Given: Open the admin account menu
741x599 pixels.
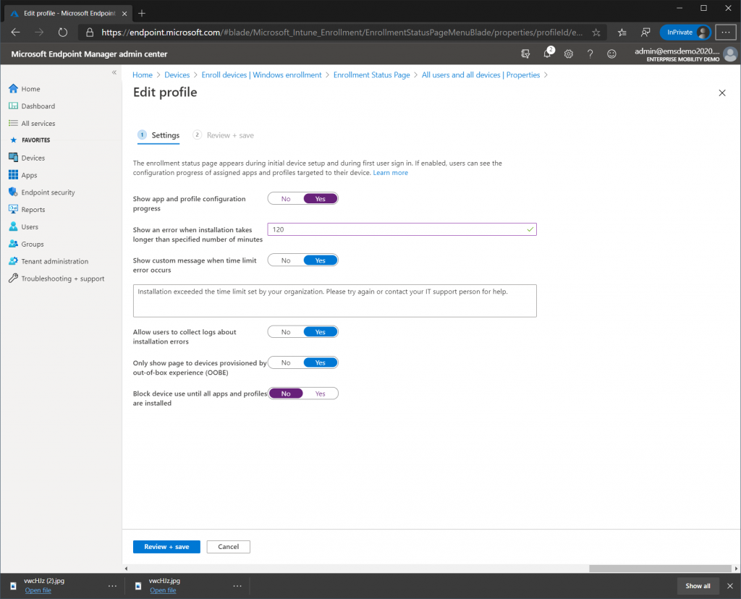Looking at the screenshot, I should (x=685, y=54).
